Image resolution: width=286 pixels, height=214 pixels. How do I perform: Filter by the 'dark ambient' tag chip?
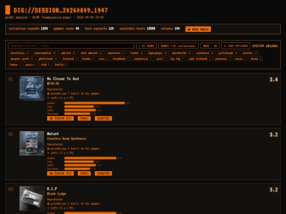[x=91, y=53]
